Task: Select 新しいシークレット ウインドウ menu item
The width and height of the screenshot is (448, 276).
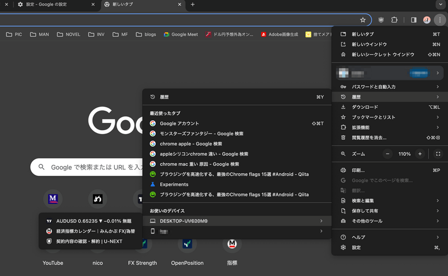Action: coord(390,54)
